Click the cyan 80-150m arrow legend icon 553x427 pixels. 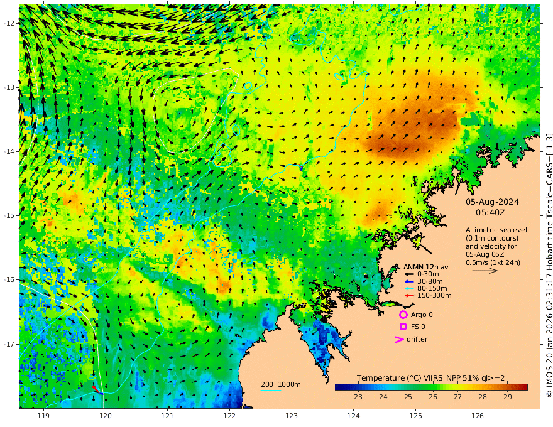pos(408,289)
